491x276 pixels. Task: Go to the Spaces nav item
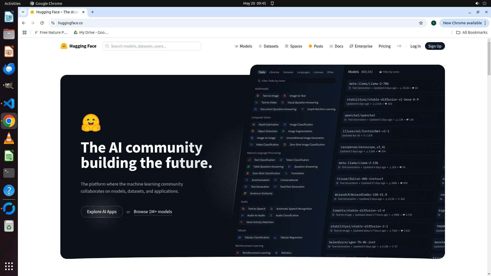click(x=294, y=46)
